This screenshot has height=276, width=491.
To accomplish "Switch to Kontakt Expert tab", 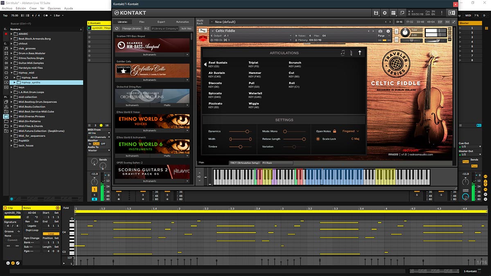I will point(161,22).
